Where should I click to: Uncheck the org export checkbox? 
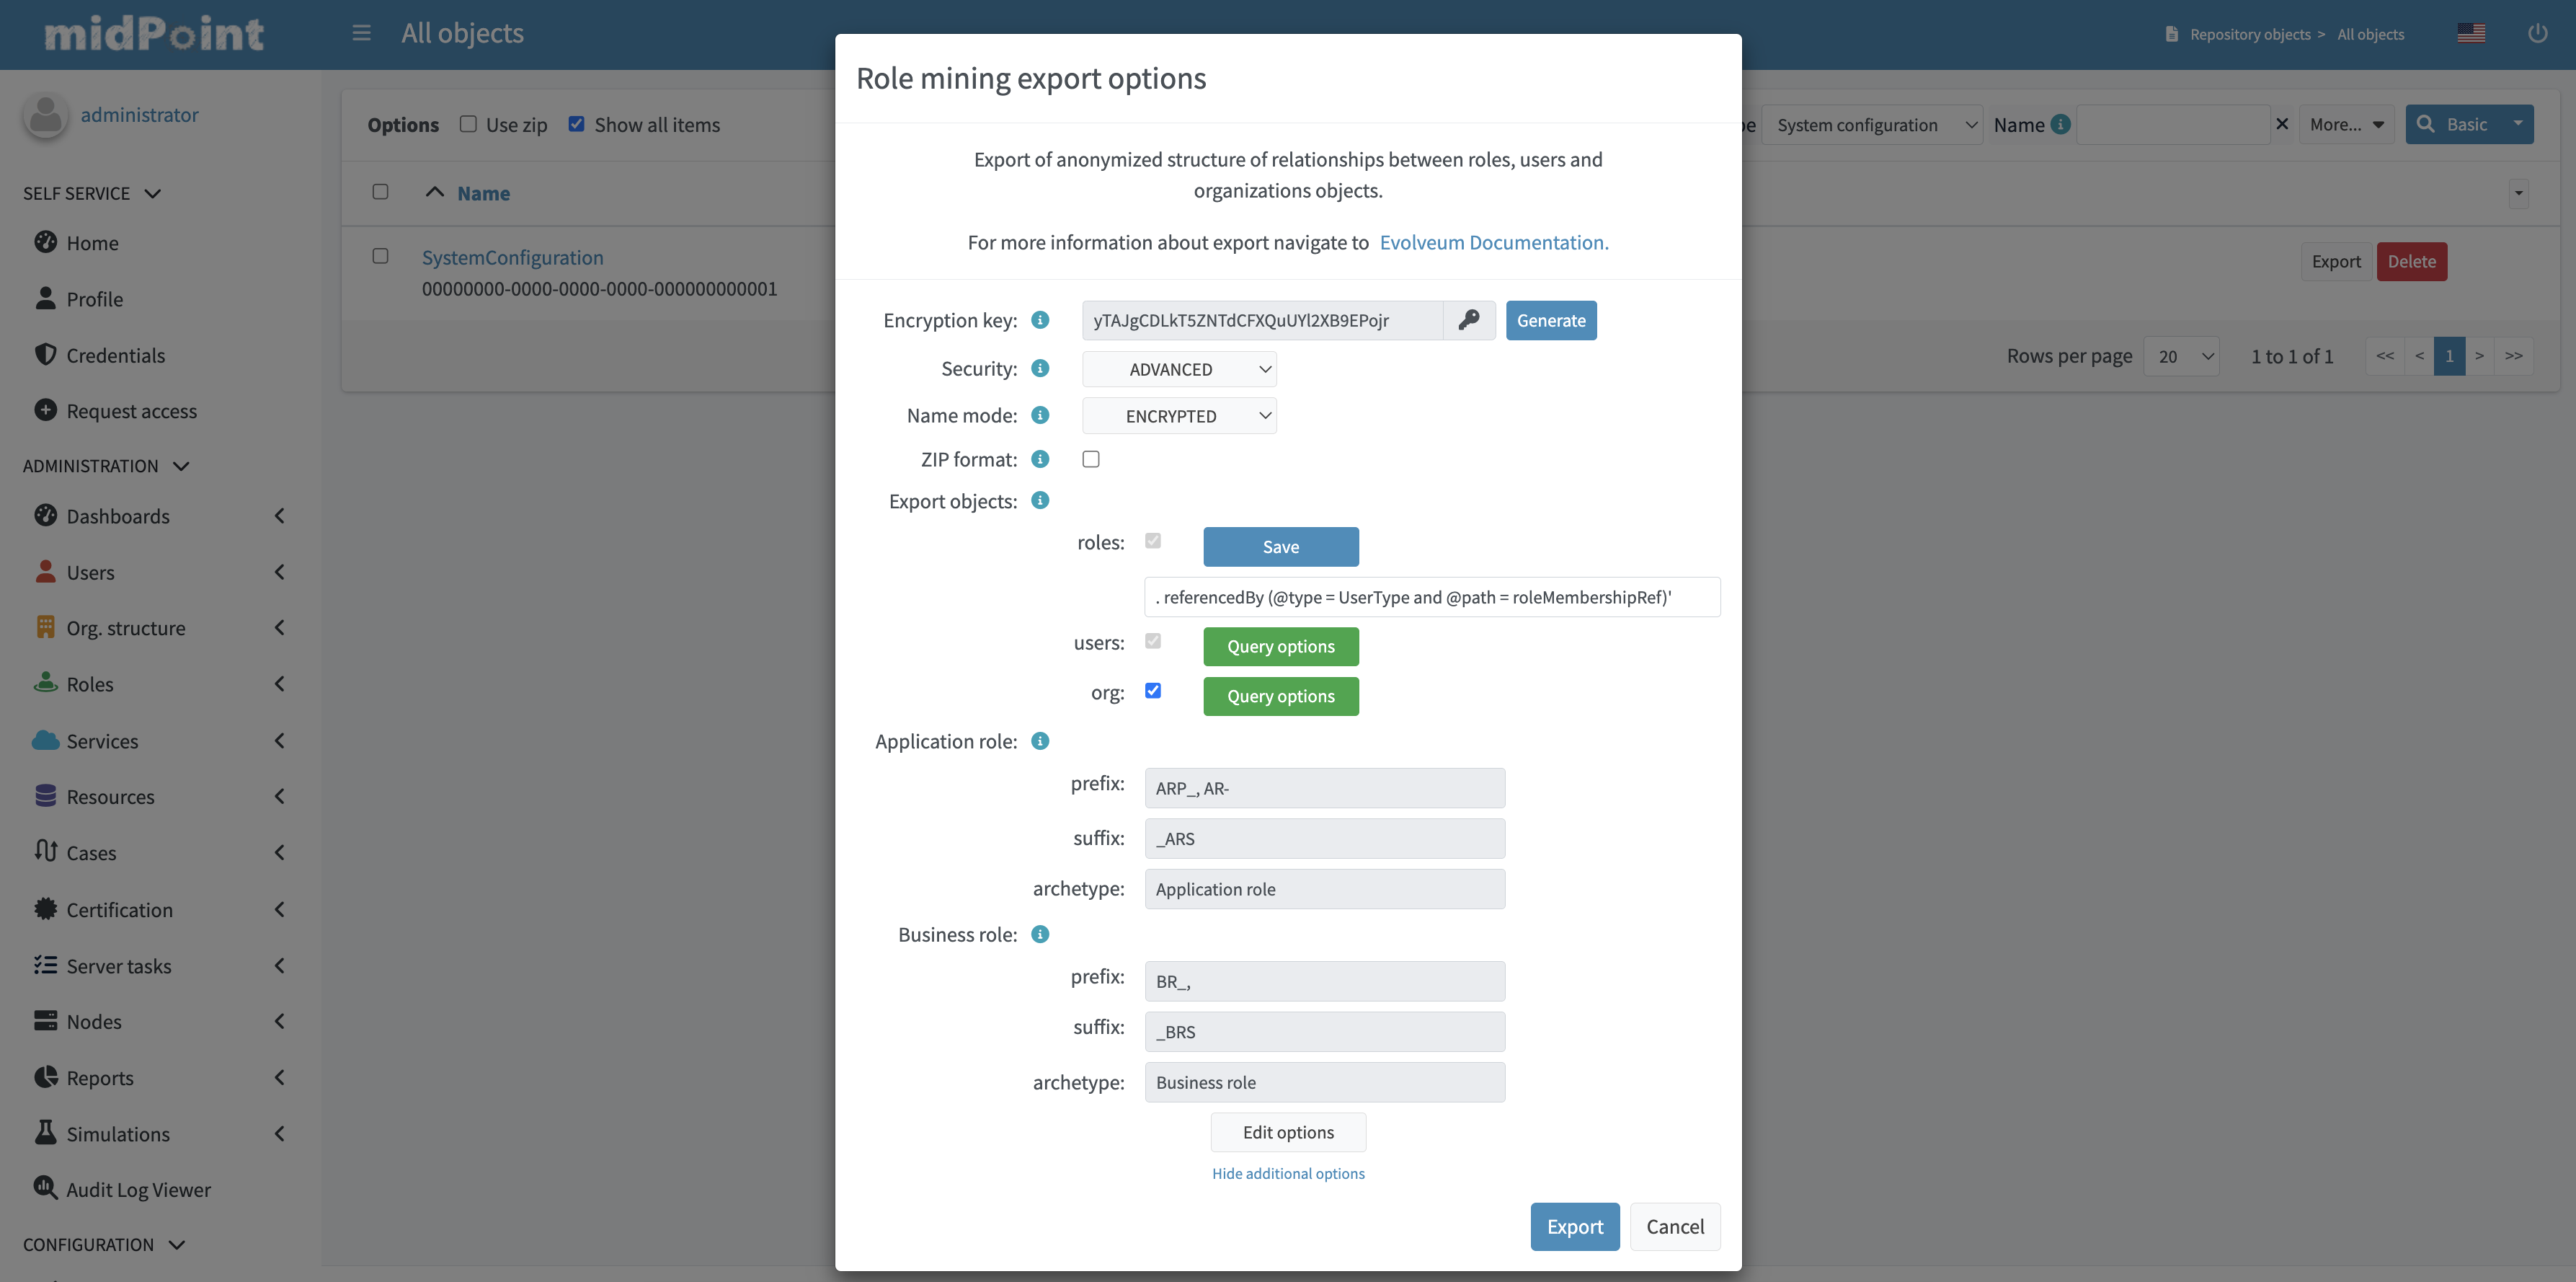click(1153, 691)
